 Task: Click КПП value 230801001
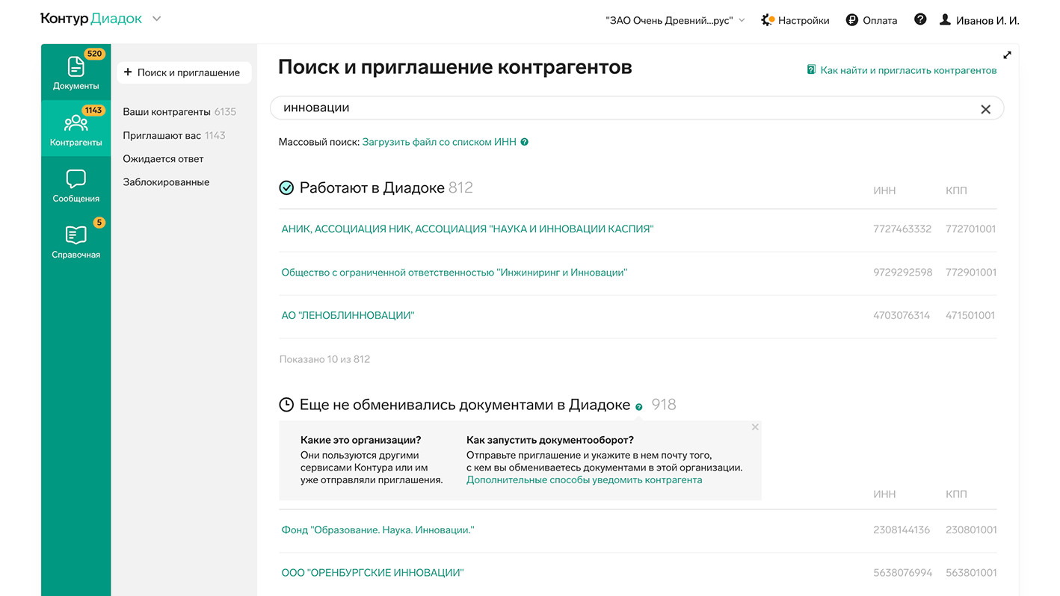point(971,530)
